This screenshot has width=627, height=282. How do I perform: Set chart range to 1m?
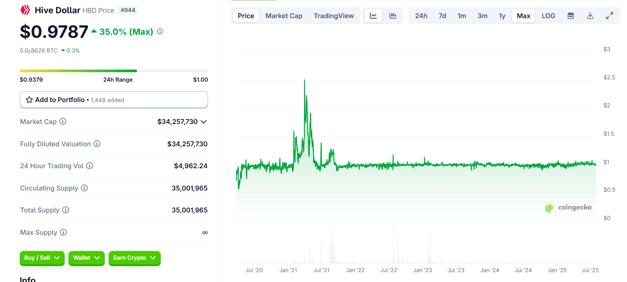pos(462,16)
